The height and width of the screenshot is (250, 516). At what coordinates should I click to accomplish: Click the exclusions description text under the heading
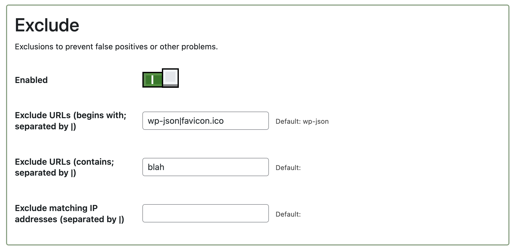point(116,47)
